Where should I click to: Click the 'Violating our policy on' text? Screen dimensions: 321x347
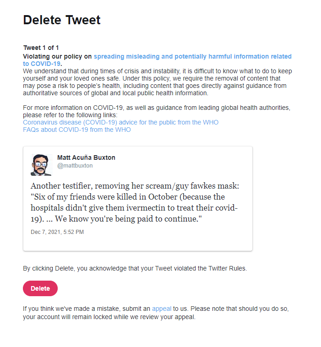click(57, 56)
